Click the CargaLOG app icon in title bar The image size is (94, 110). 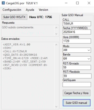[3, 3]
